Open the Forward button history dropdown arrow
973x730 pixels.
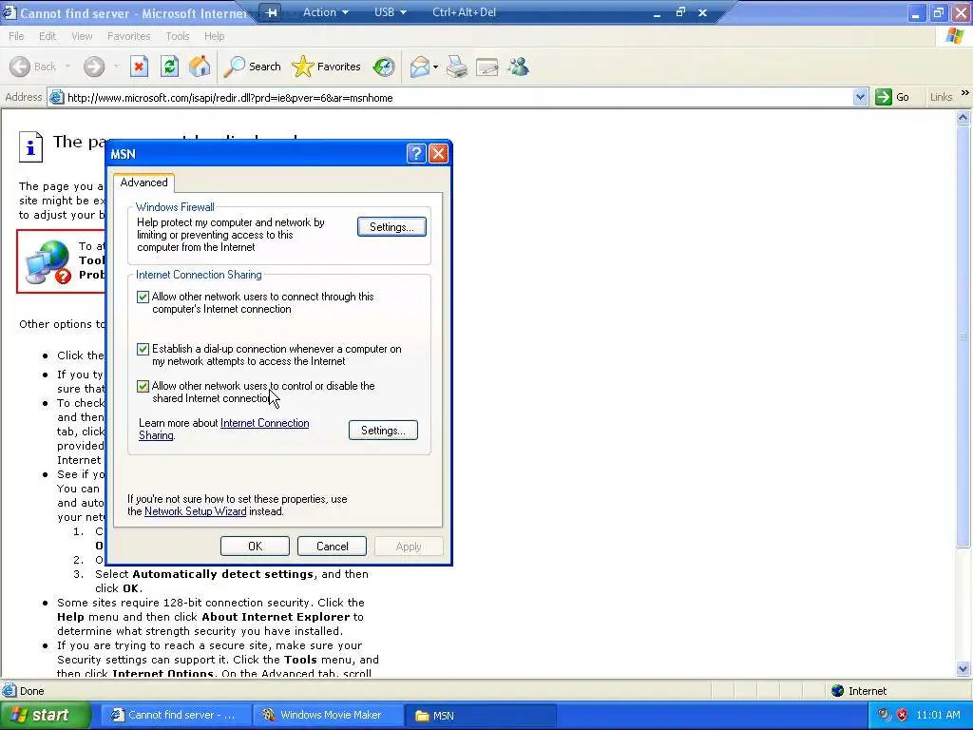pyautogui.click(x=116, y=67)
